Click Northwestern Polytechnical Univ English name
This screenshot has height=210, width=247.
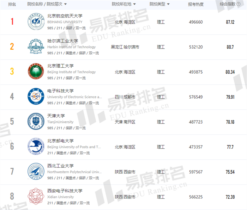[74, 172]
